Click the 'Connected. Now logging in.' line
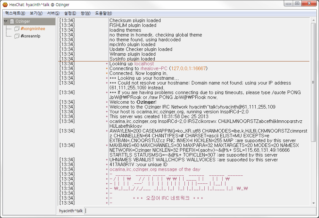Screen dimensions: 319x218 138,73
